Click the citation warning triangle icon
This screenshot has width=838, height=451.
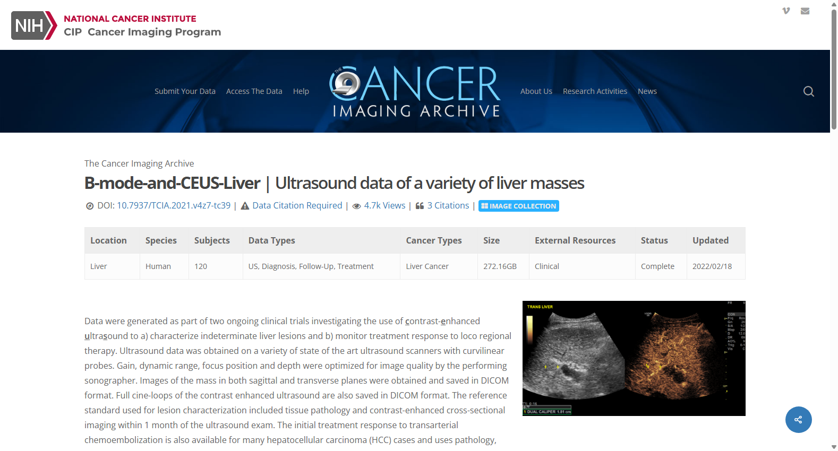(x=245, y=206)
